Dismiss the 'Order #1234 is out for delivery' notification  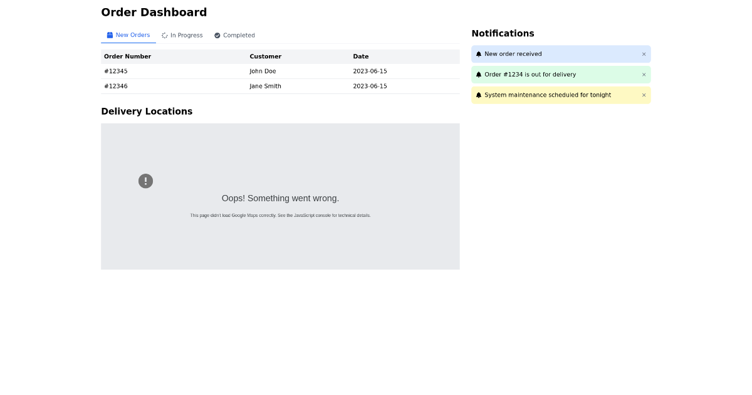point(644,75)
